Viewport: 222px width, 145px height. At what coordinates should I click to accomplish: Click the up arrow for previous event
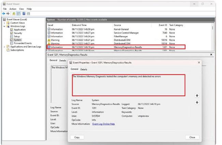pyautogui.click(x=197, y=96)
